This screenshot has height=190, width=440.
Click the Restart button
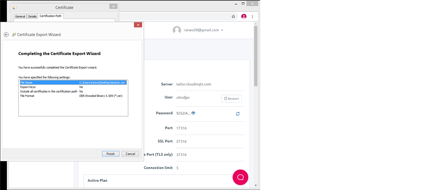coord(231,98)
